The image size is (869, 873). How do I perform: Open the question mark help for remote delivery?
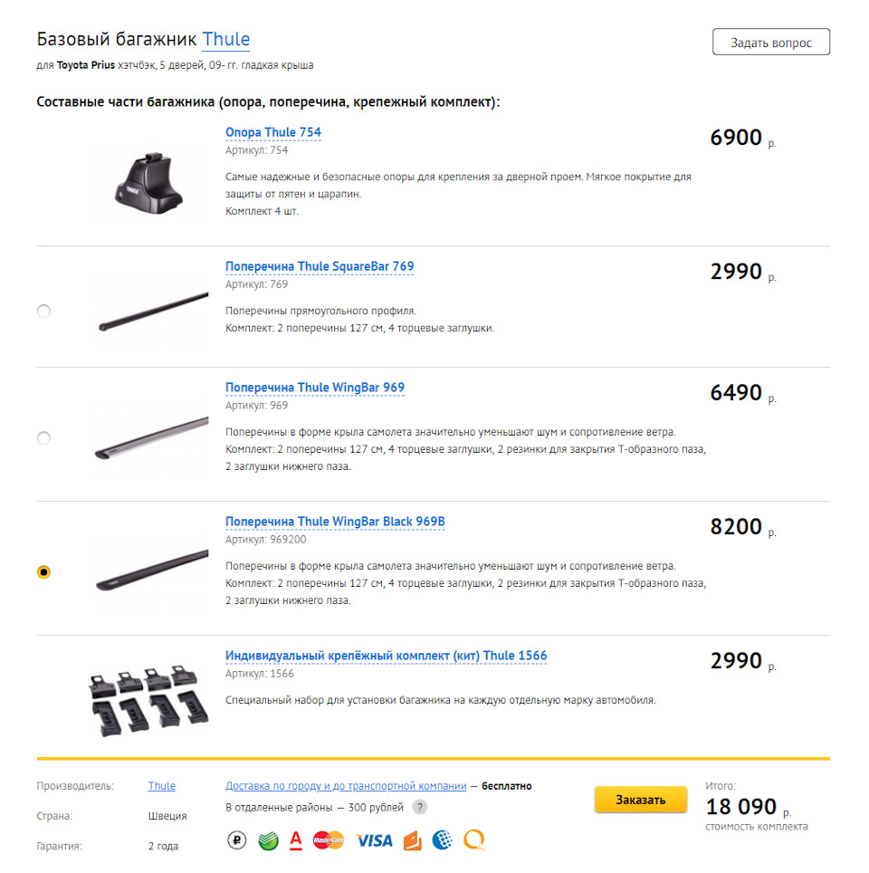click(x=420, y=807)
